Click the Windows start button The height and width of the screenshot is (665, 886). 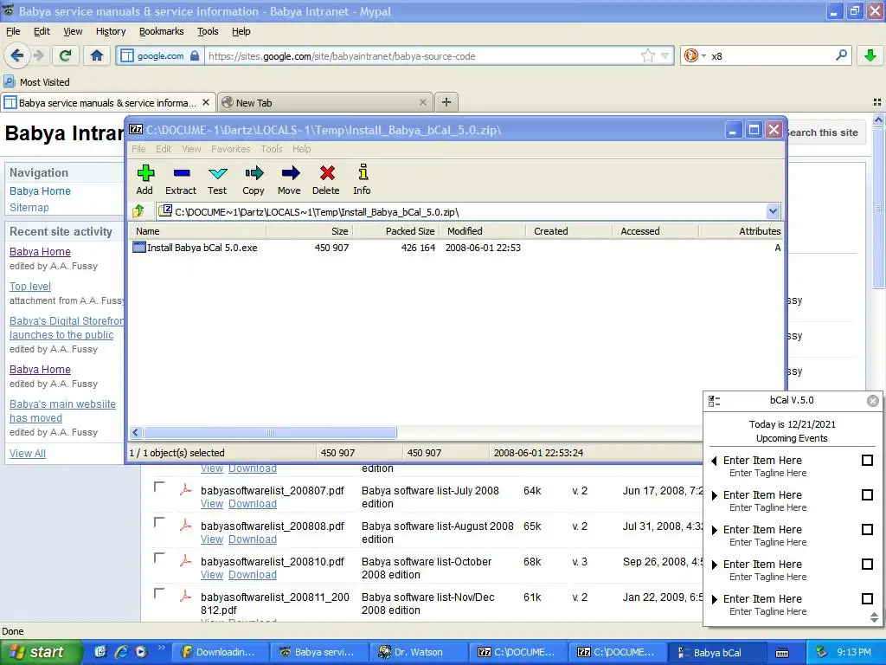(40, 652)
